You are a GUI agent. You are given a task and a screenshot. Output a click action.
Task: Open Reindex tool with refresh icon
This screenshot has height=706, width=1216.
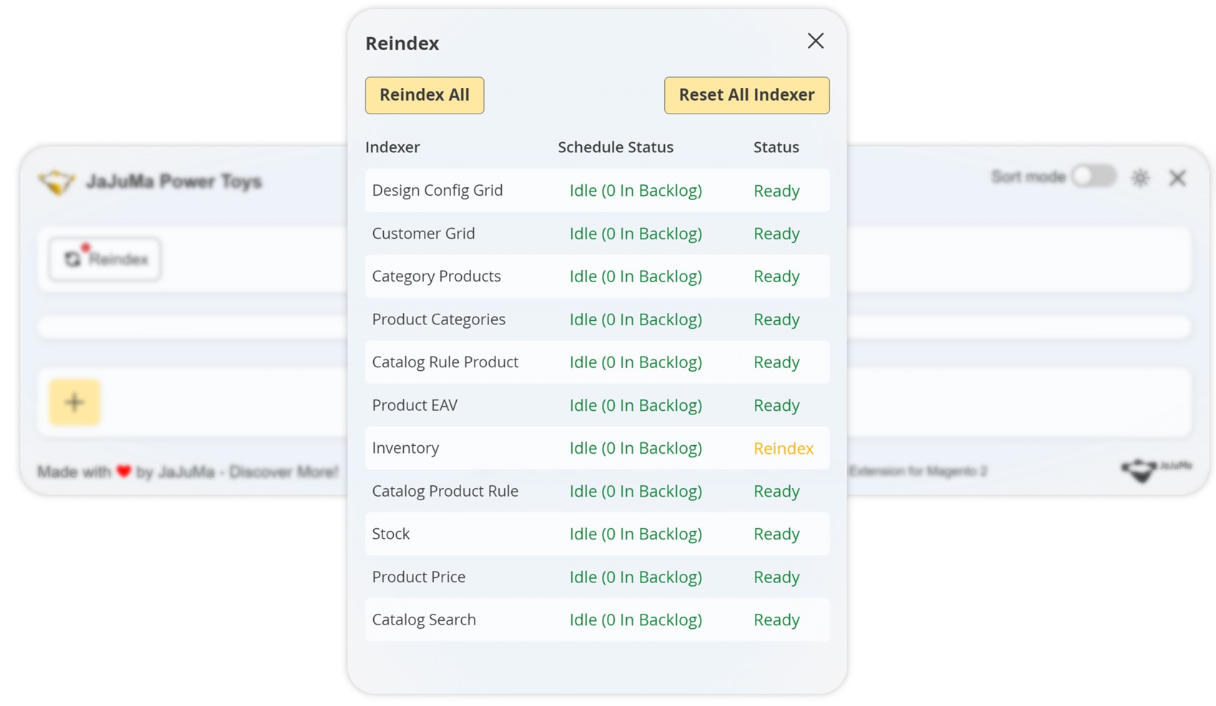105,259
